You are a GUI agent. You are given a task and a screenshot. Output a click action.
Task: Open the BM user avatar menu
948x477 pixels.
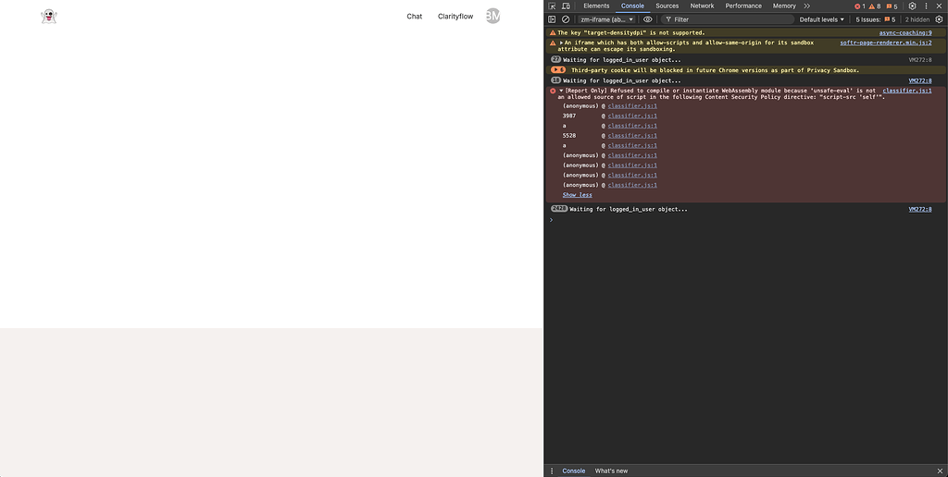(x=493, y=17)
